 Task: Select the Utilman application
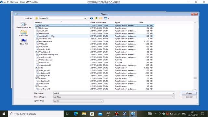[94, 28]
